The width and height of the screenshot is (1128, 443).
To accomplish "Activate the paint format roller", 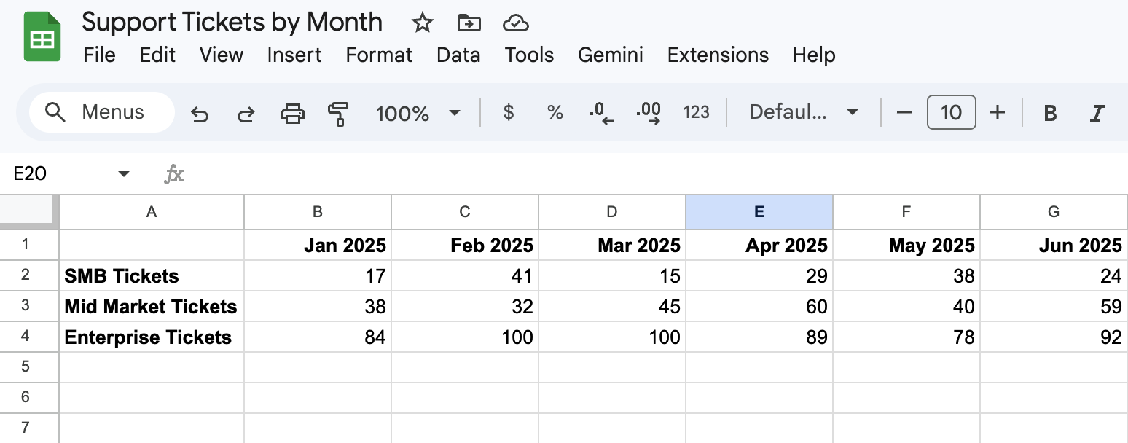I will 338,113.
